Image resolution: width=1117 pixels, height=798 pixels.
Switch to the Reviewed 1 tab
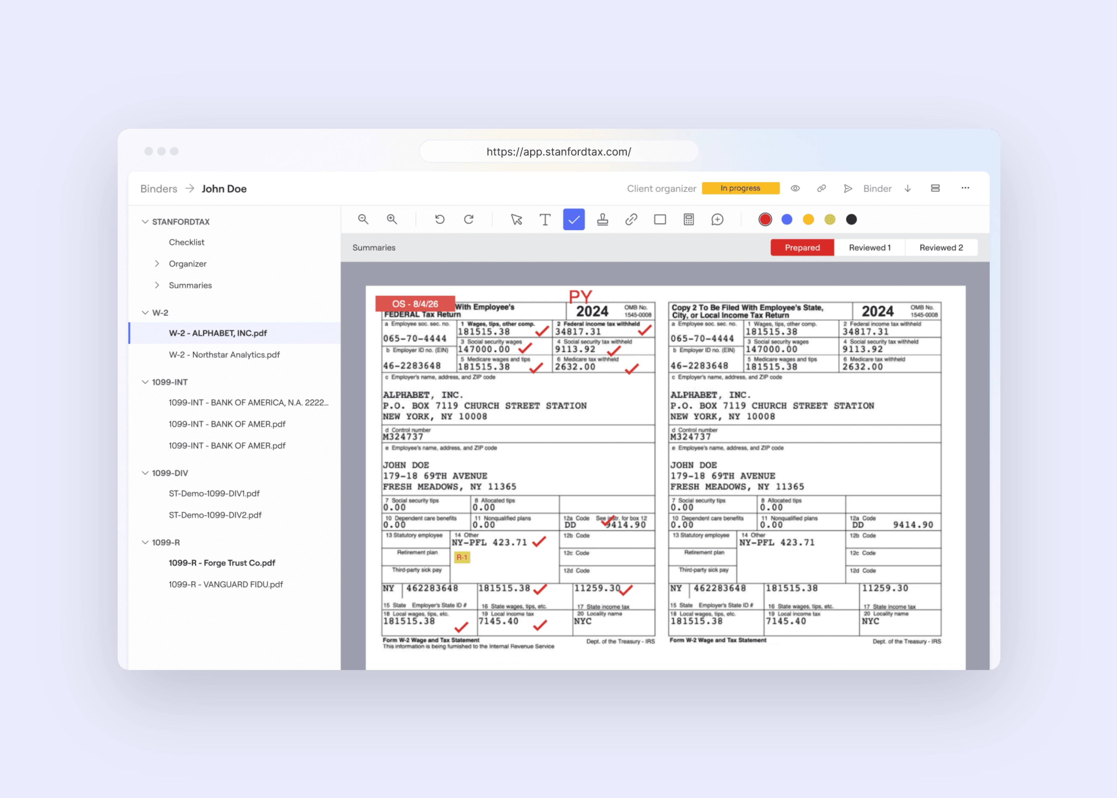[869, 248]
